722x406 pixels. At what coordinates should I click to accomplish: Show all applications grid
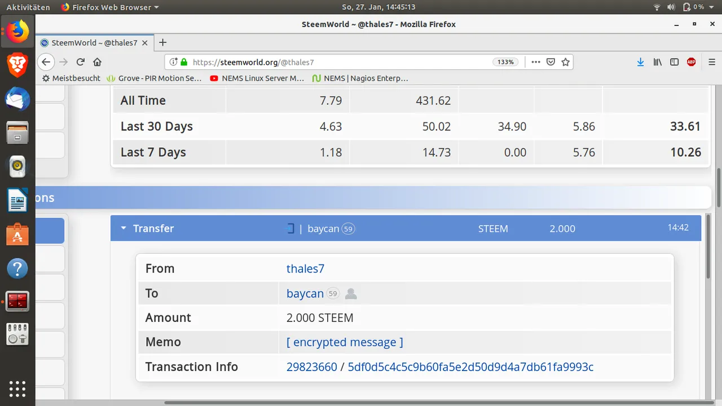click(x=17, y=389)
